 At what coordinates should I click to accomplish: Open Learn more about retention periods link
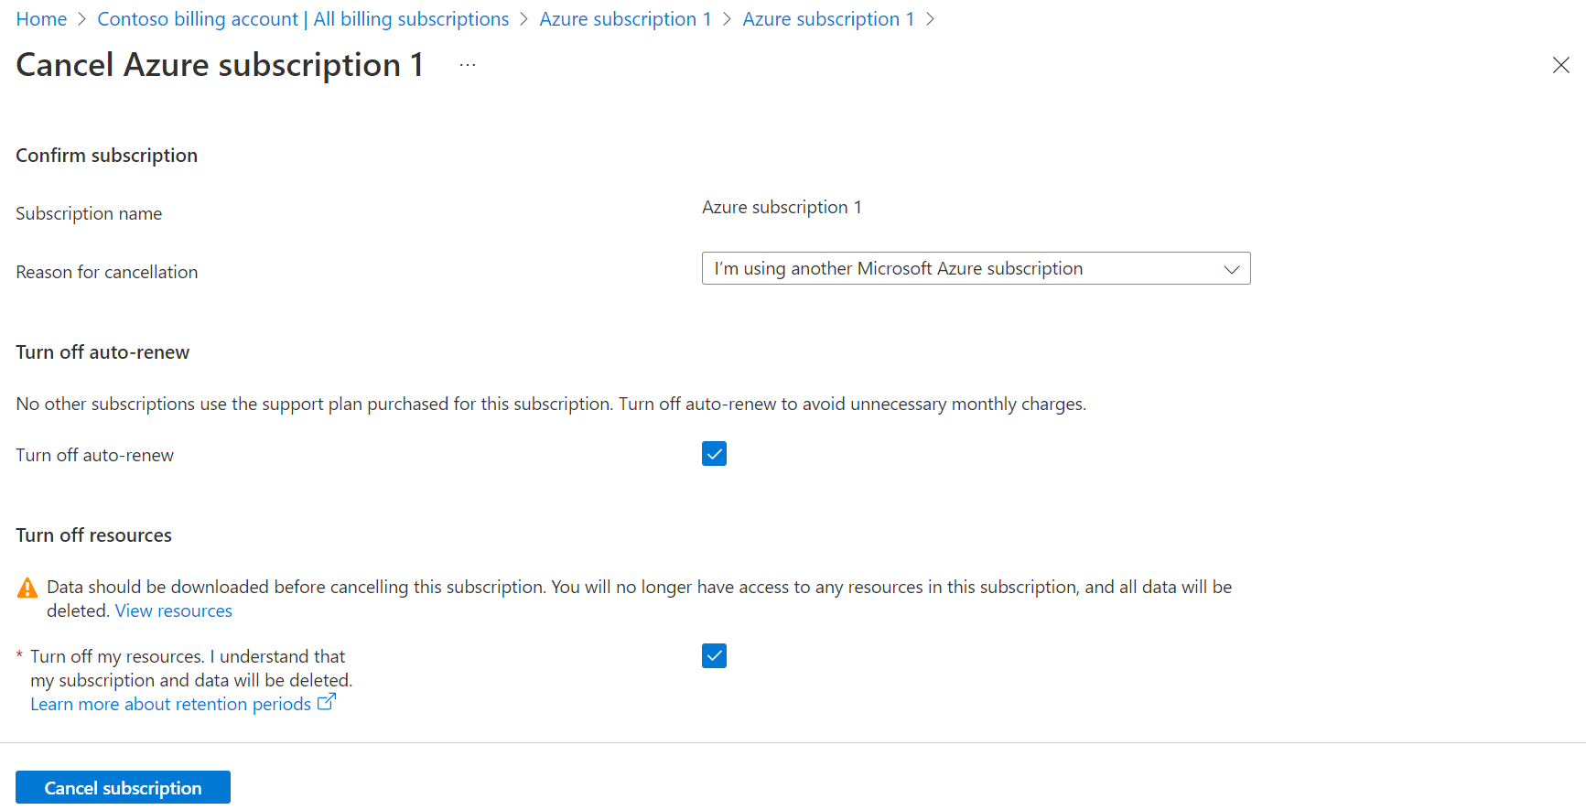(x=171, y=704)
